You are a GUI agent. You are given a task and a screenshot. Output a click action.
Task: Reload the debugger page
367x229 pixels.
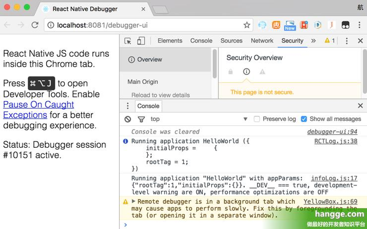click(35, 25)
